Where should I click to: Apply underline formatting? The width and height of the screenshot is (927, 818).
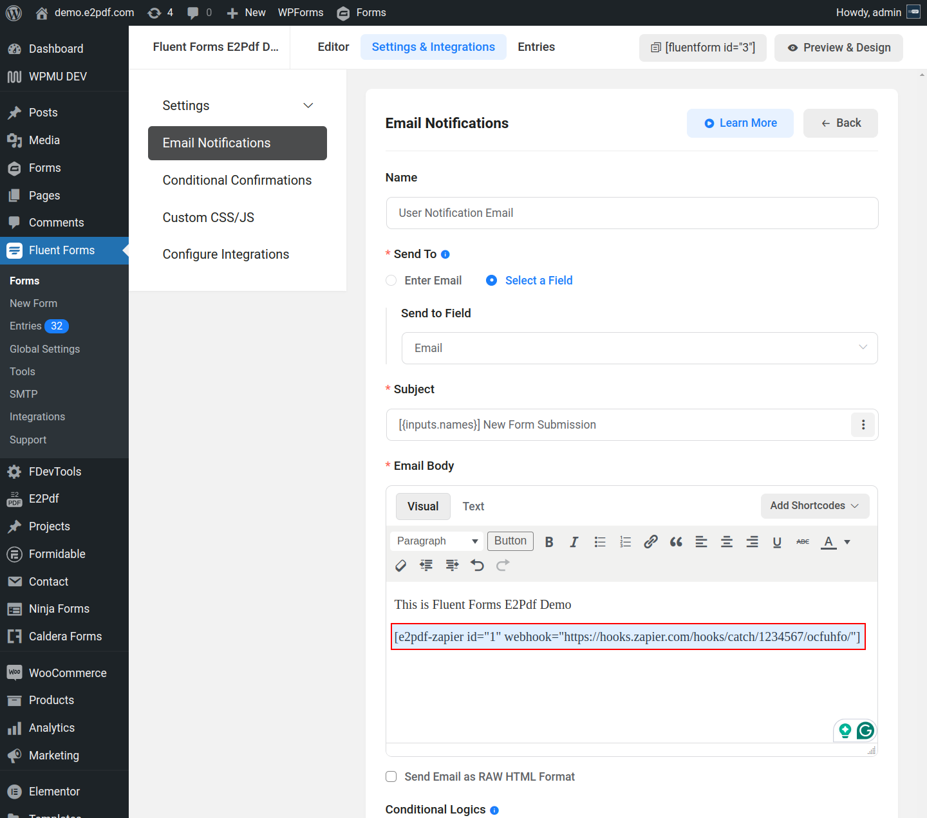777,542
